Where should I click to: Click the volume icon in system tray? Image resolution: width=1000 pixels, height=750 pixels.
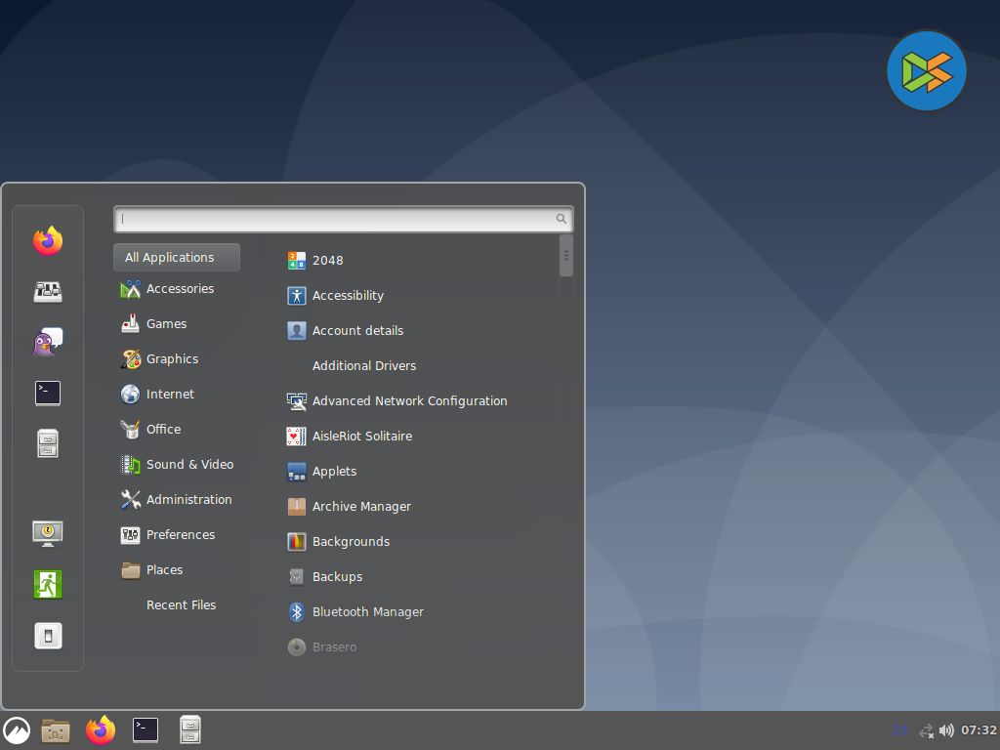946,730
